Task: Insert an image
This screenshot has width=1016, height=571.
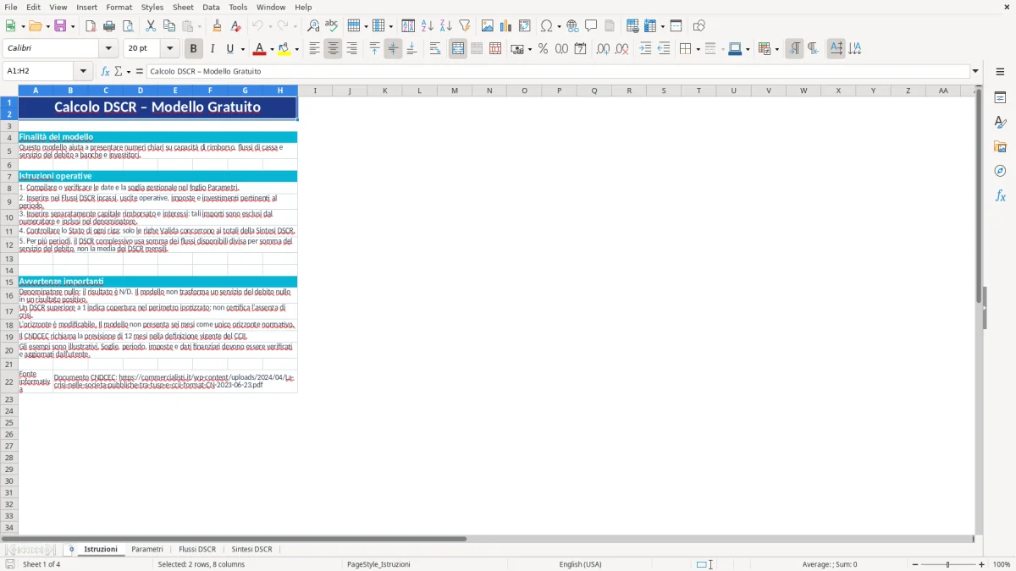Action: point(488,26)
